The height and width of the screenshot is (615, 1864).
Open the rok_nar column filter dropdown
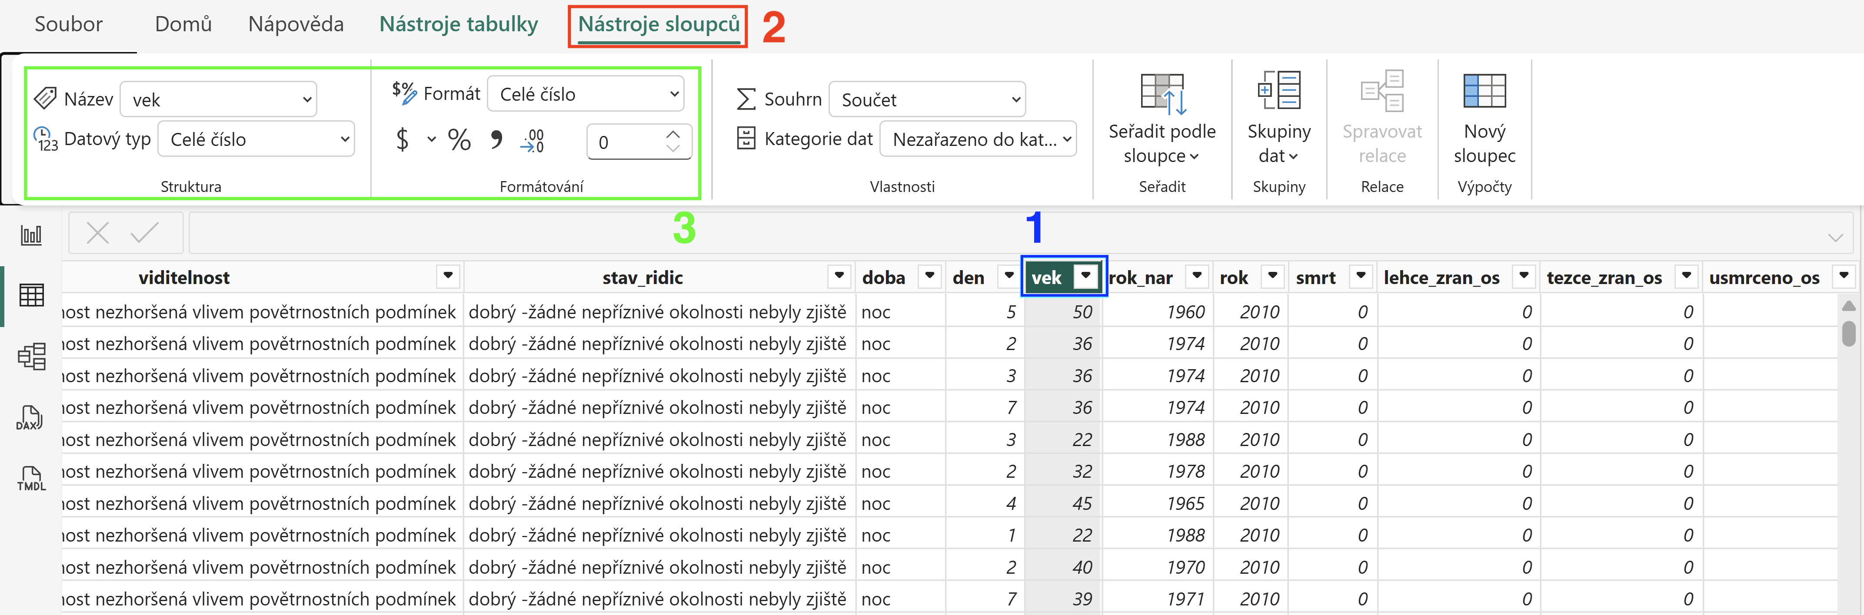pyautogui.click(x=1197, y=275)
